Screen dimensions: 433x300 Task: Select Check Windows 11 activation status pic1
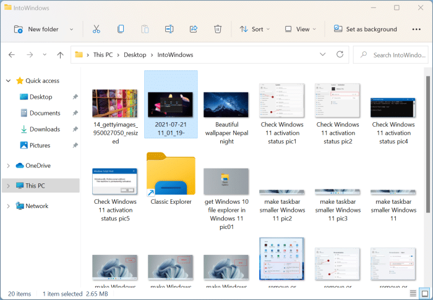tap(282, 101)
